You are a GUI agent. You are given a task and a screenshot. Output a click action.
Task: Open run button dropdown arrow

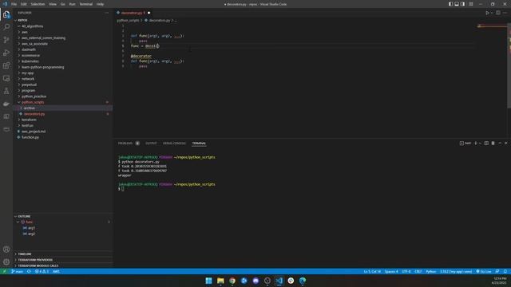click(492, 13)
